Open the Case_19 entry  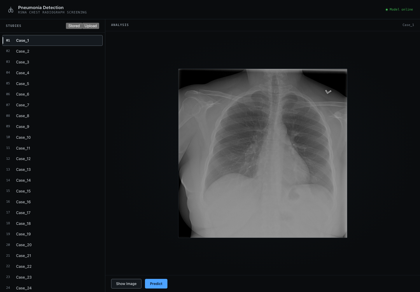52,234
